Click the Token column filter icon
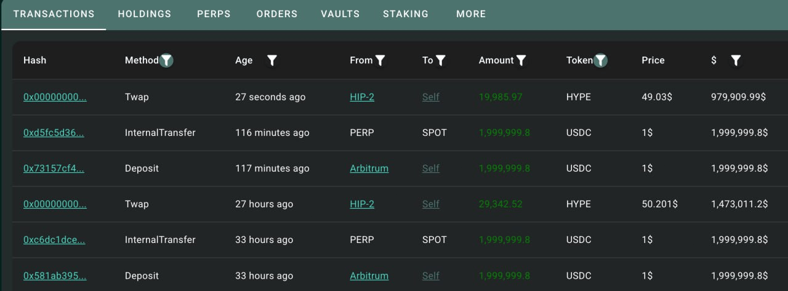The image size is (788, 291). pyautogui.click(x=601, y=60)
